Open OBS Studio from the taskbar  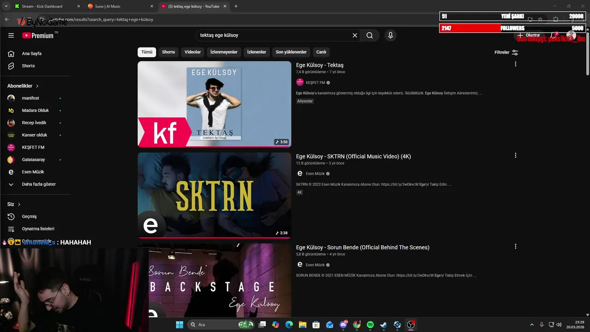411,325
